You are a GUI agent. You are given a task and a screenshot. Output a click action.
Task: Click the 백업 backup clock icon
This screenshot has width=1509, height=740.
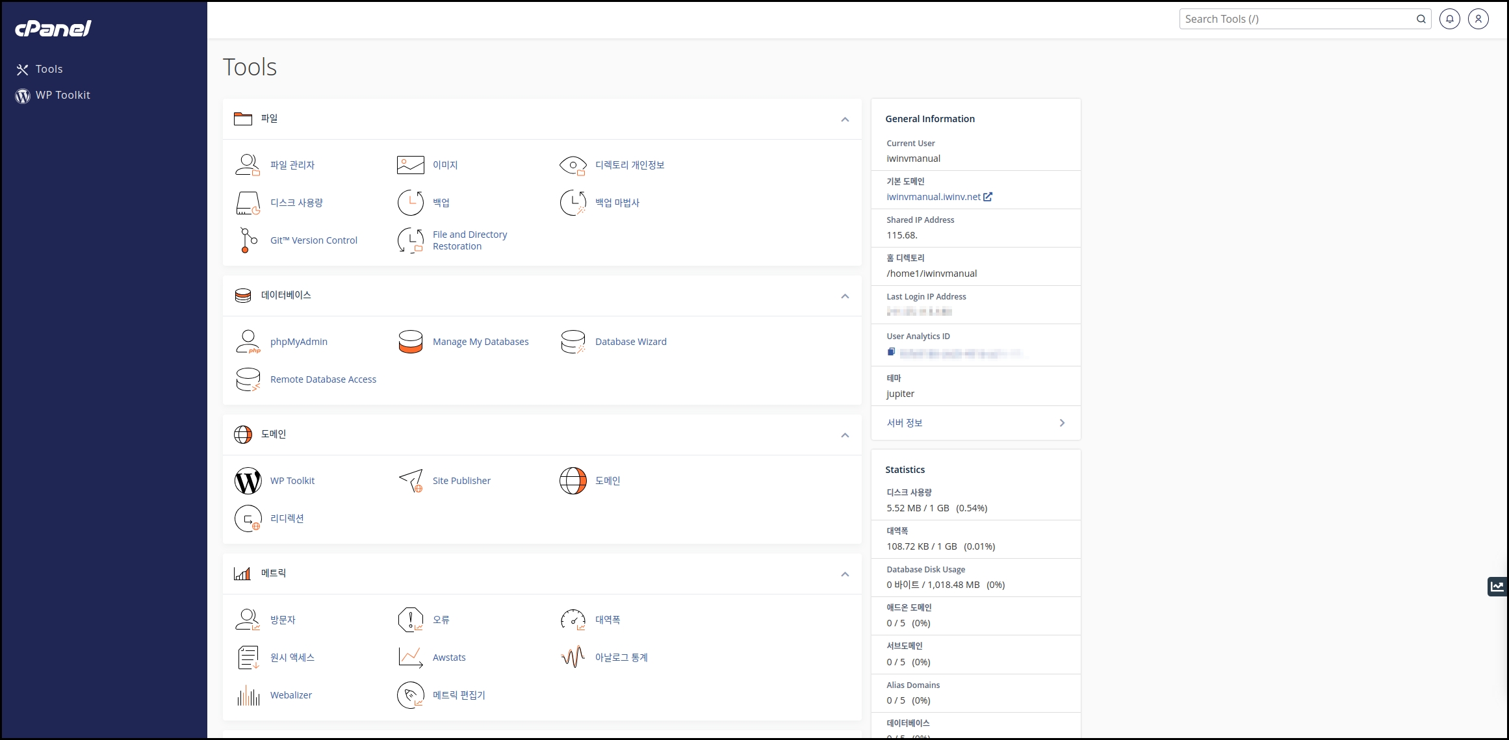point(410,203)
